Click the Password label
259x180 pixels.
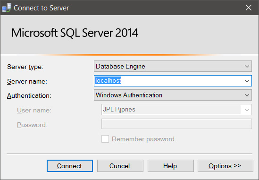32,125
